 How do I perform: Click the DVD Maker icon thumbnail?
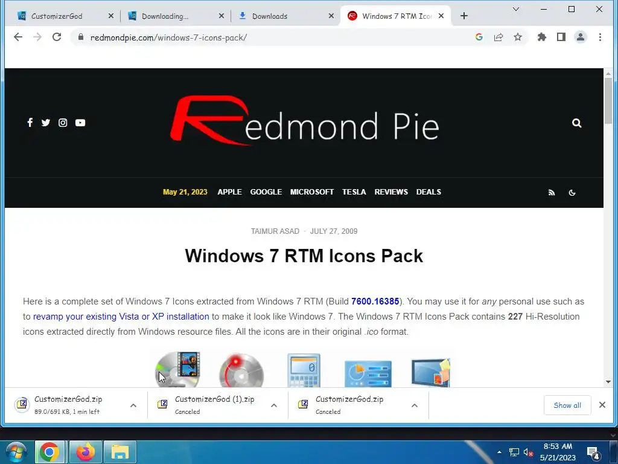point(178,369)
